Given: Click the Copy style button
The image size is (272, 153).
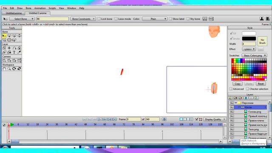Looking at the screenshot, I should (x=238, y=84).
